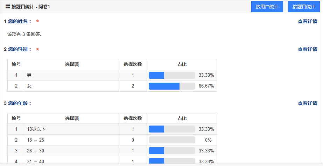This screenshot has width=323, height=166.
Task: Click the 18岁以下 percentage bar
Action: pos(172,129)
